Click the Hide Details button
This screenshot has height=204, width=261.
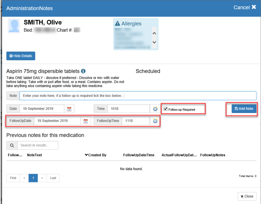coord(21,56)
